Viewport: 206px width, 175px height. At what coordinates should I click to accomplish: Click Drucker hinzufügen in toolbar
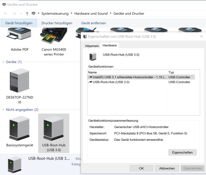click(57, 23)
